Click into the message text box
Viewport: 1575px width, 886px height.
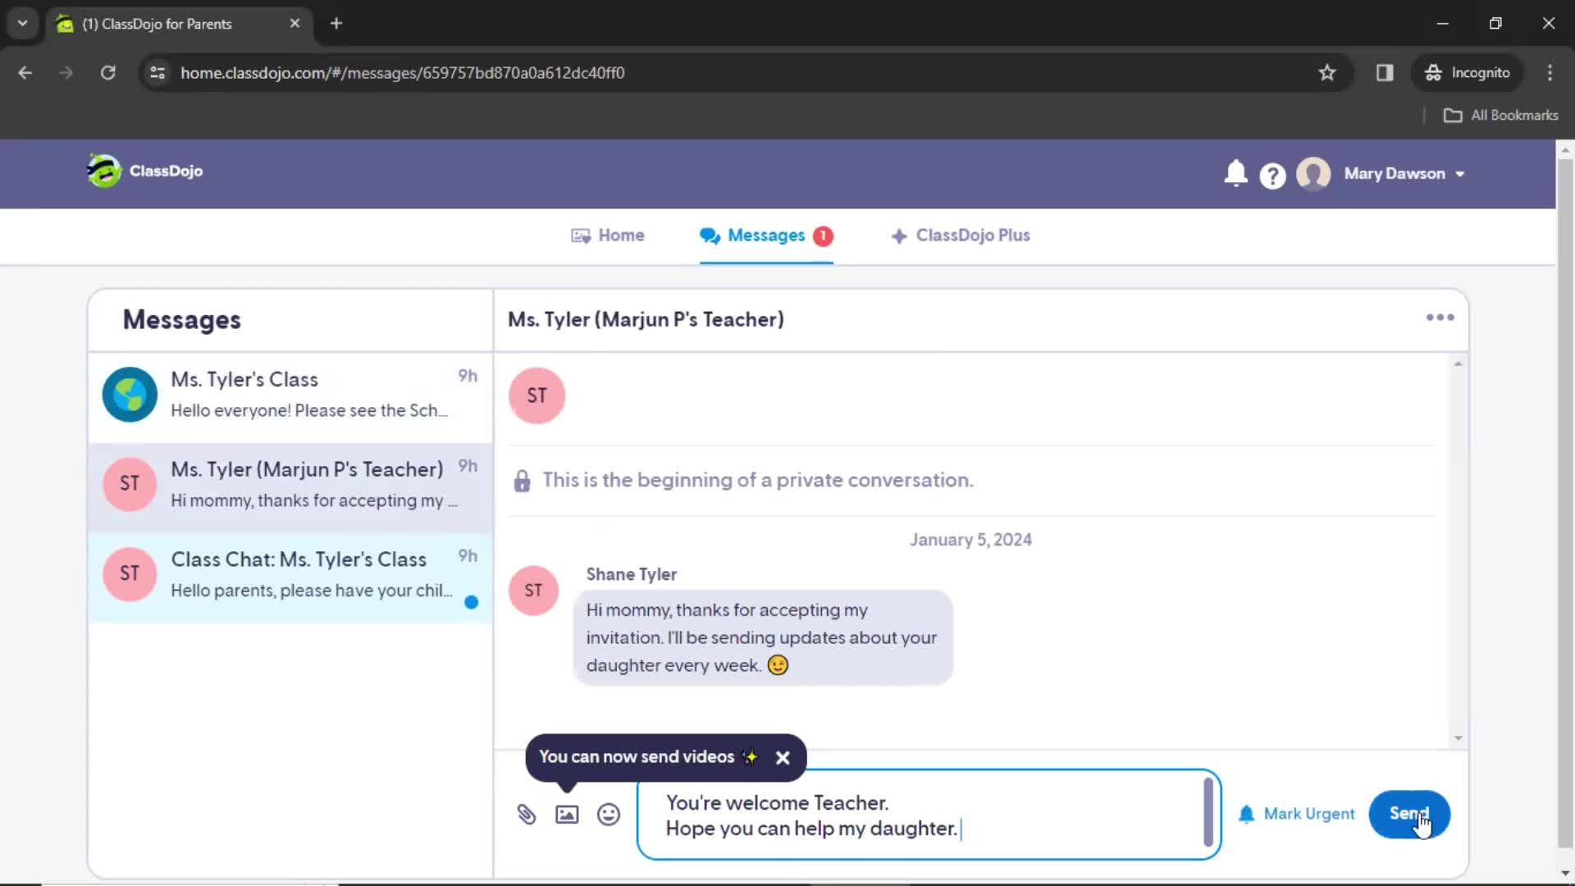pos(929,815)
